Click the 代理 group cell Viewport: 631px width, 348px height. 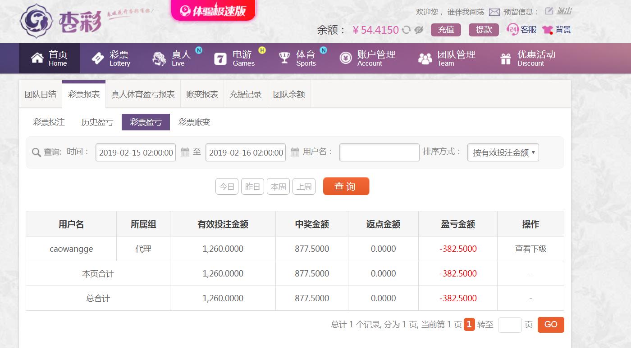tap(143, 249)
